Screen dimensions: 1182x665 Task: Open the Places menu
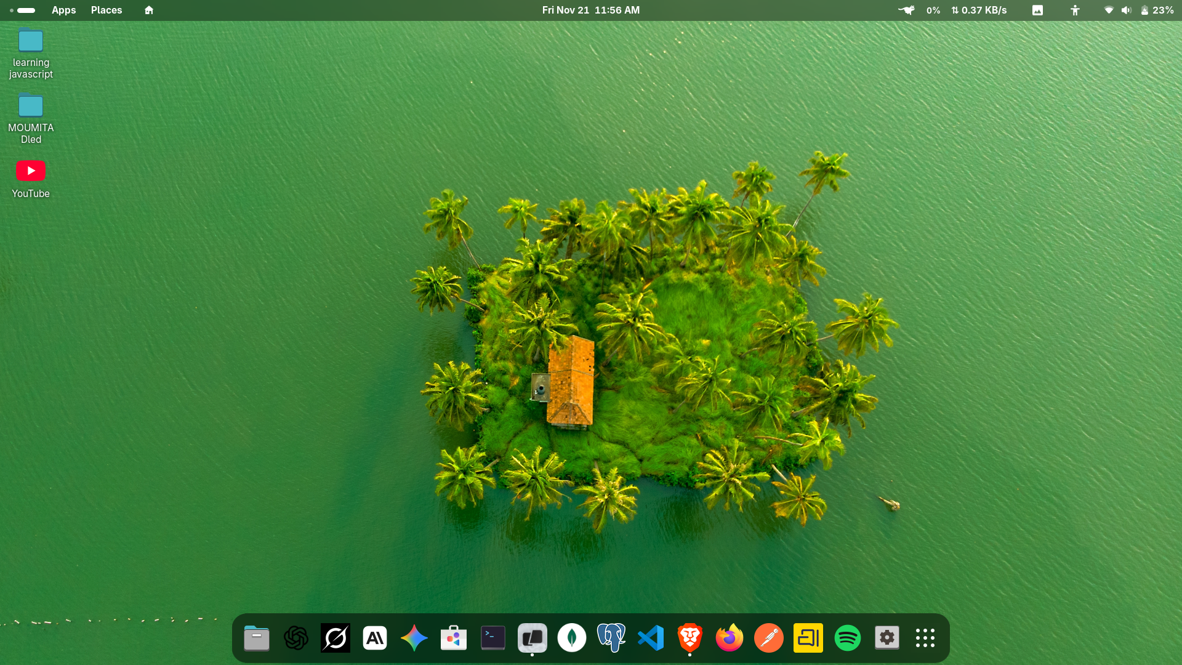pyautogui.click(x=107, y=10)
